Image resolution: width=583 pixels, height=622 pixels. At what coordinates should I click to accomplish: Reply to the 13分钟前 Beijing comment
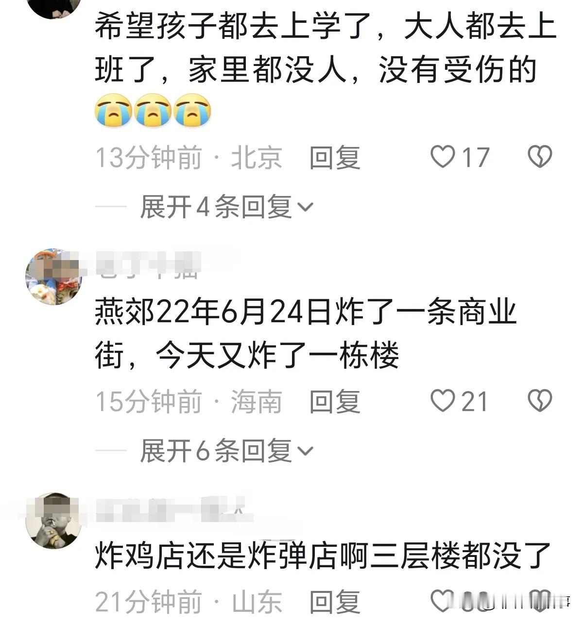(x=335, y=158)
